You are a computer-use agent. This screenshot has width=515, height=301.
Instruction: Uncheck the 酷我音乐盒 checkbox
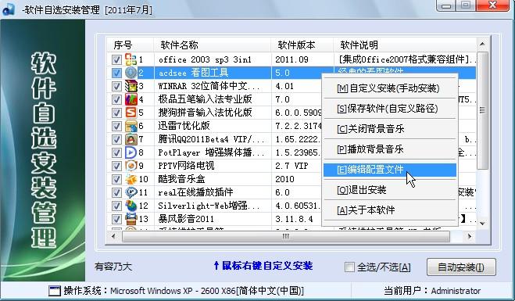[x=116, y=179]
